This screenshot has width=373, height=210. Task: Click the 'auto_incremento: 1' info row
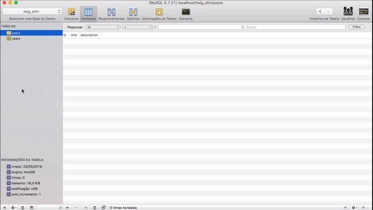[24, 194]
